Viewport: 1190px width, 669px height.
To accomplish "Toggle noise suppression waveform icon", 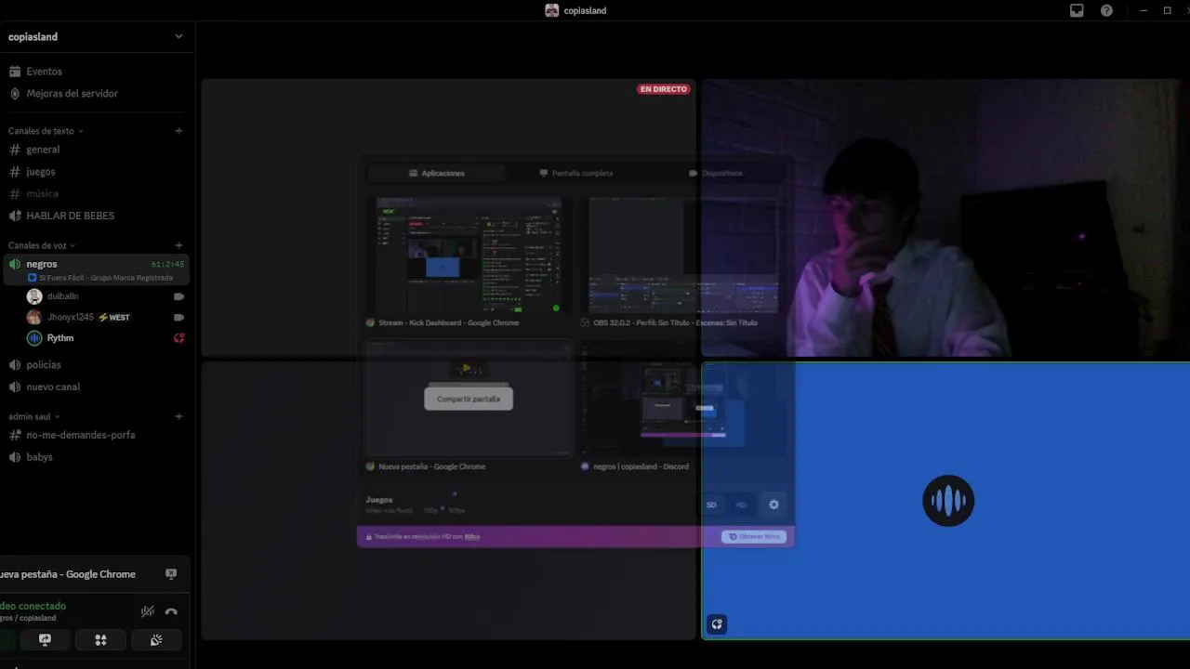I will [147, 611].
